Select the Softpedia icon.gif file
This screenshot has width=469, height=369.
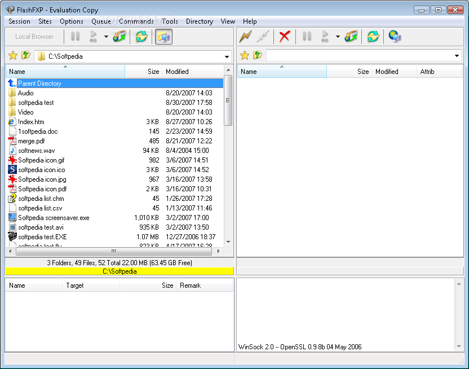[x=115, y=160]
